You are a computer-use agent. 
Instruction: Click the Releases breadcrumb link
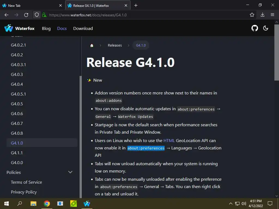115,45
